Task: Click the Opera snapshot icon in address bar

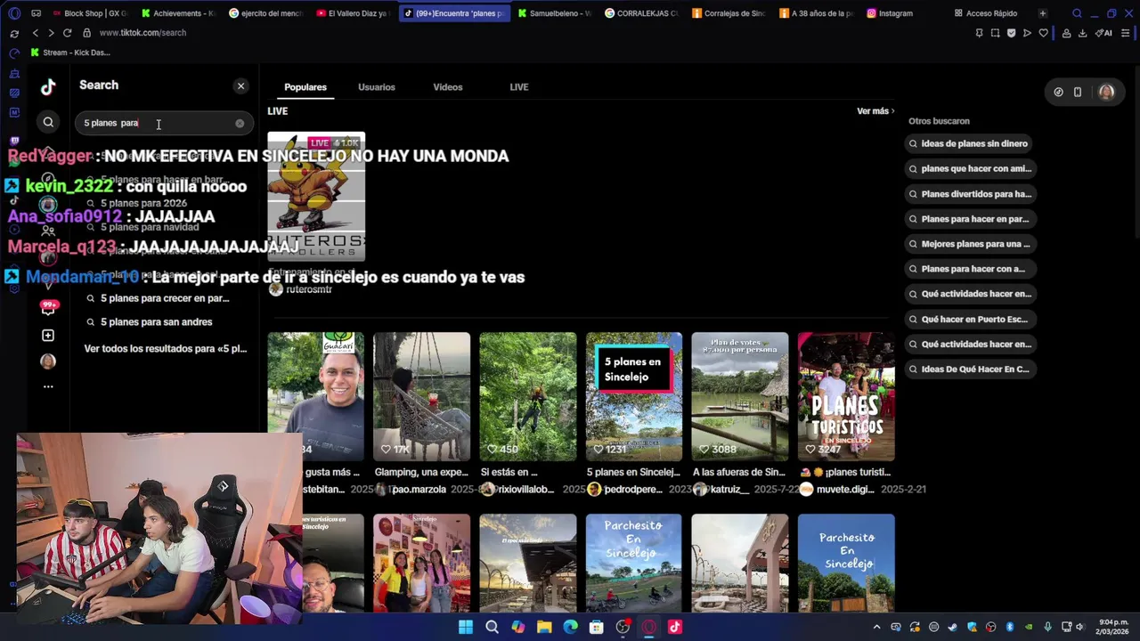Action: [995, 33]
